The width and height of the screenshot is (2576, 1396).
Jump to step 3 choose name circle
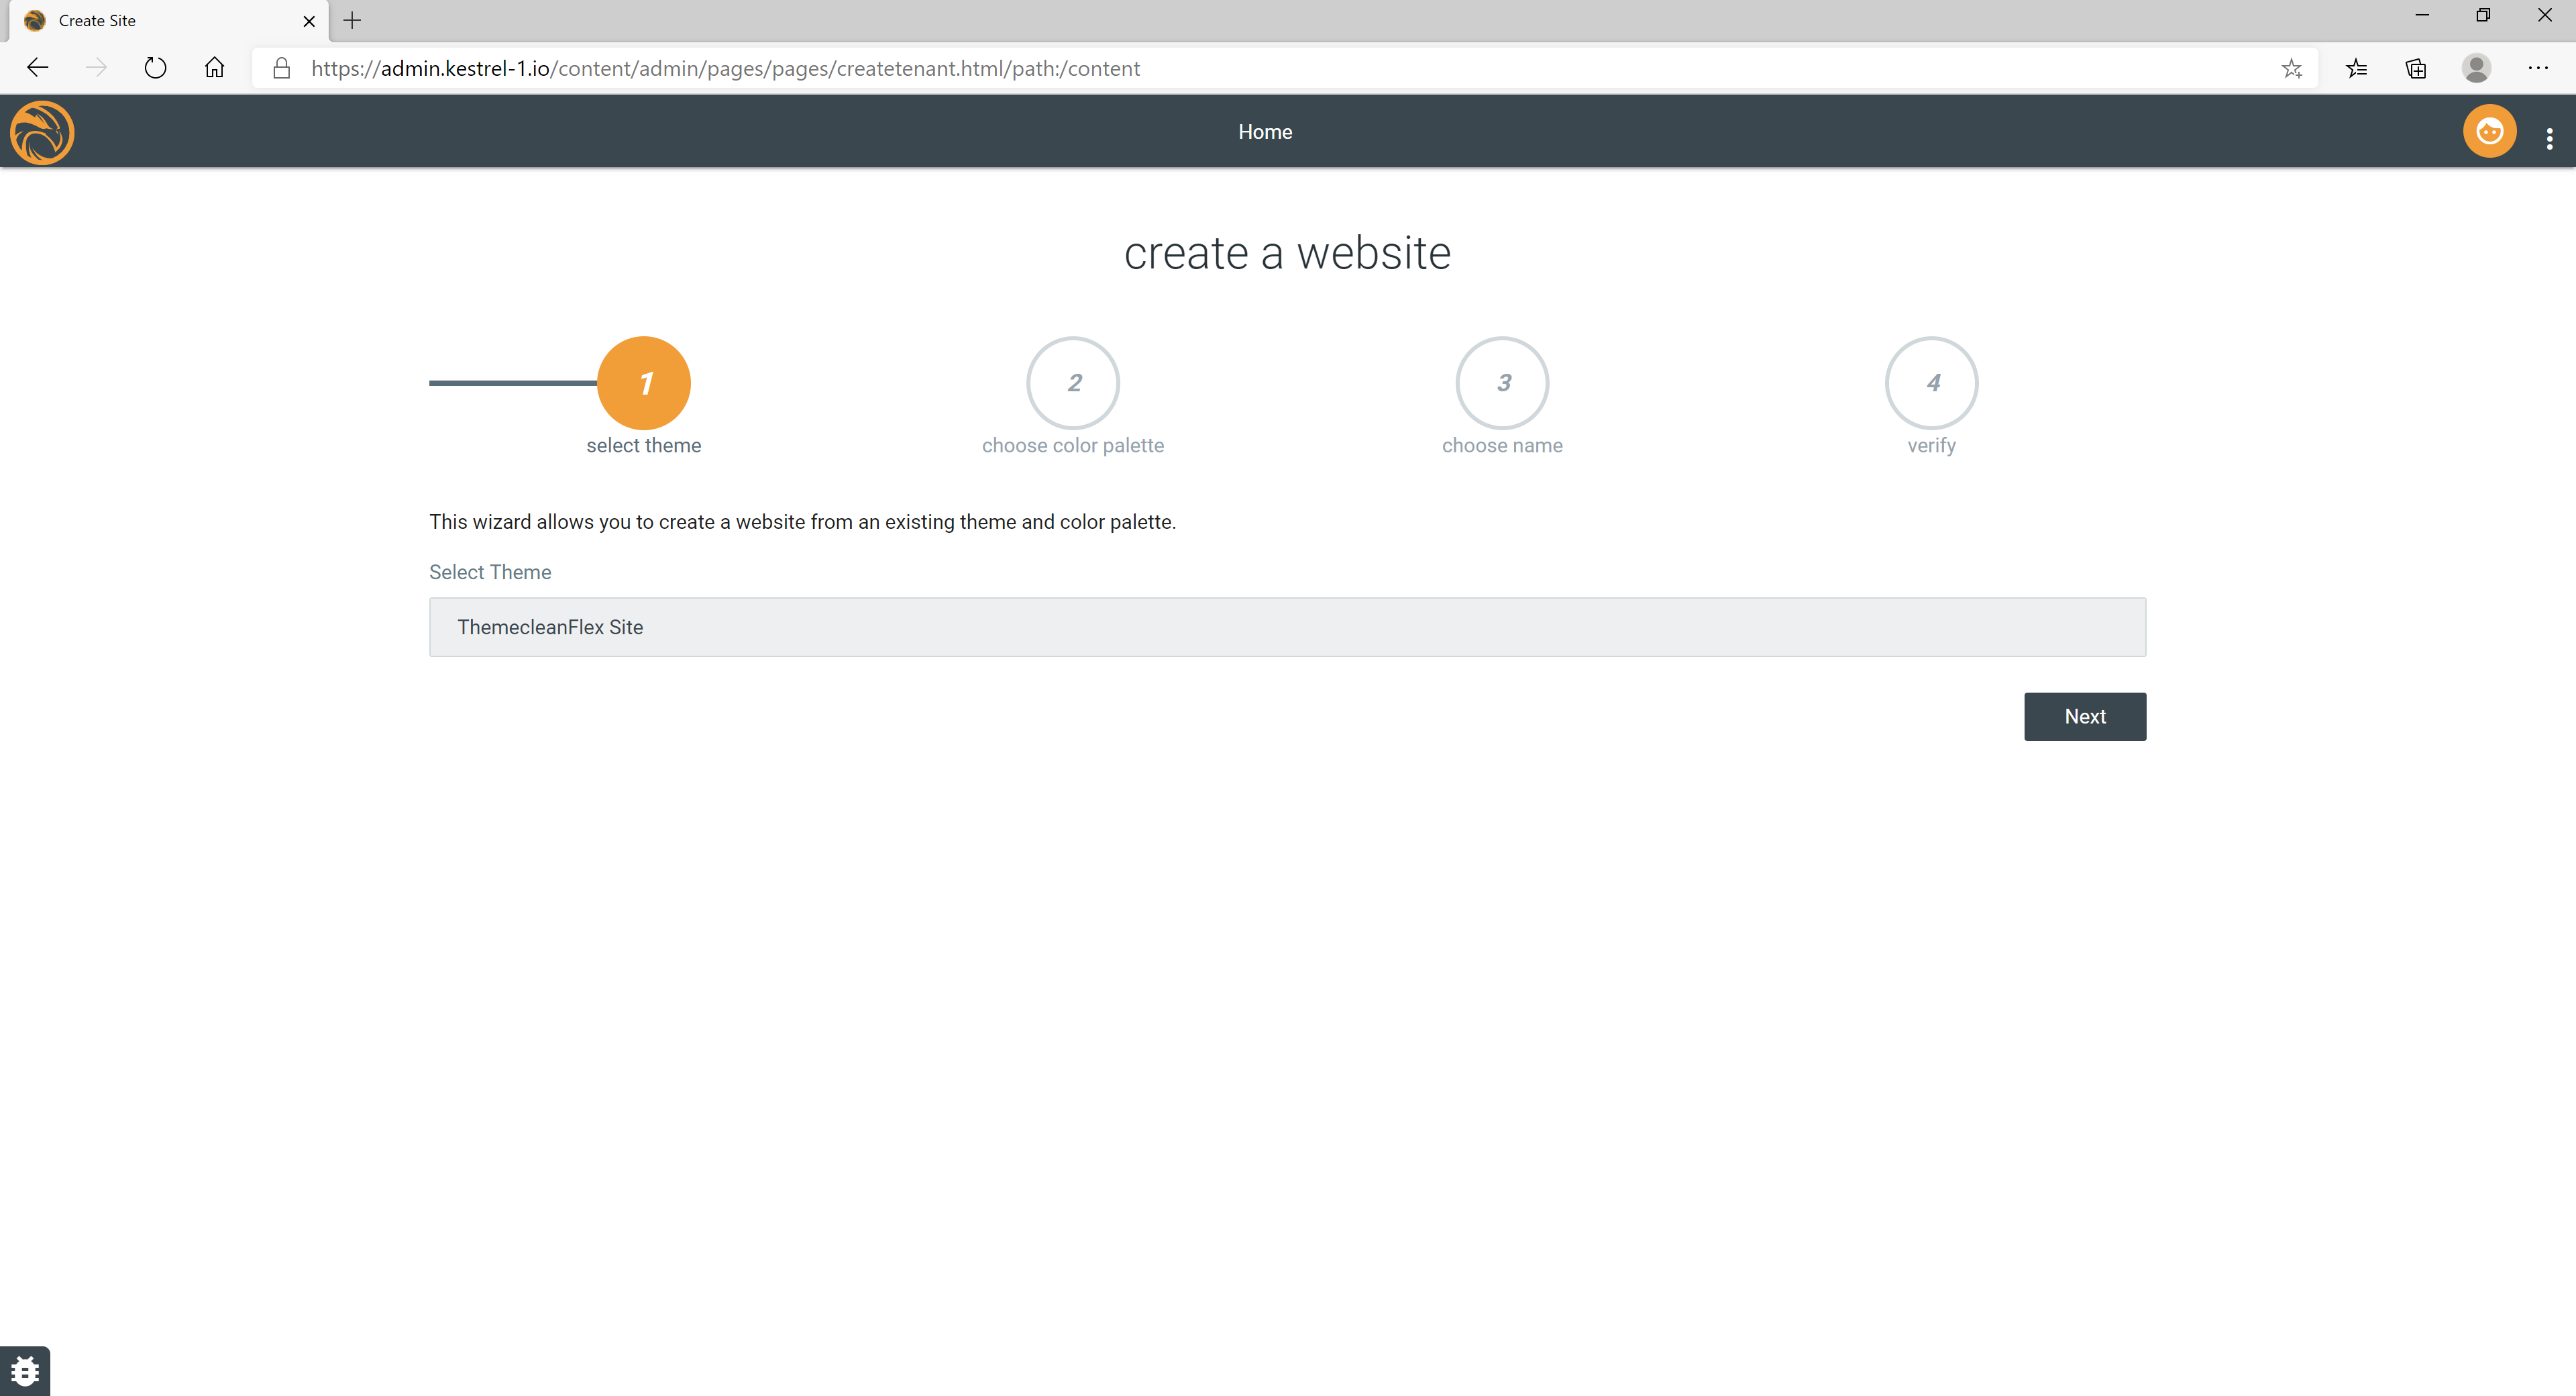(1501, 383)
